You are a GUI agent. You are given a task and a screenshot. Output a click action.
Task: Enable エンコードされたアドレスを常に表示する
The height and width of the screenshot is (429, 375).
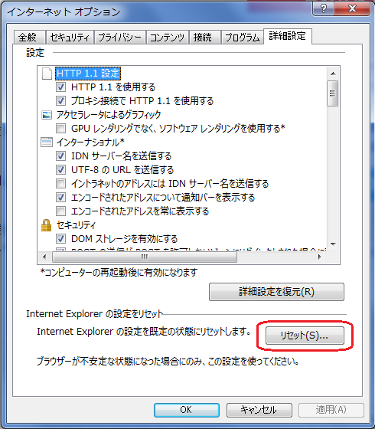coord(60,211)
